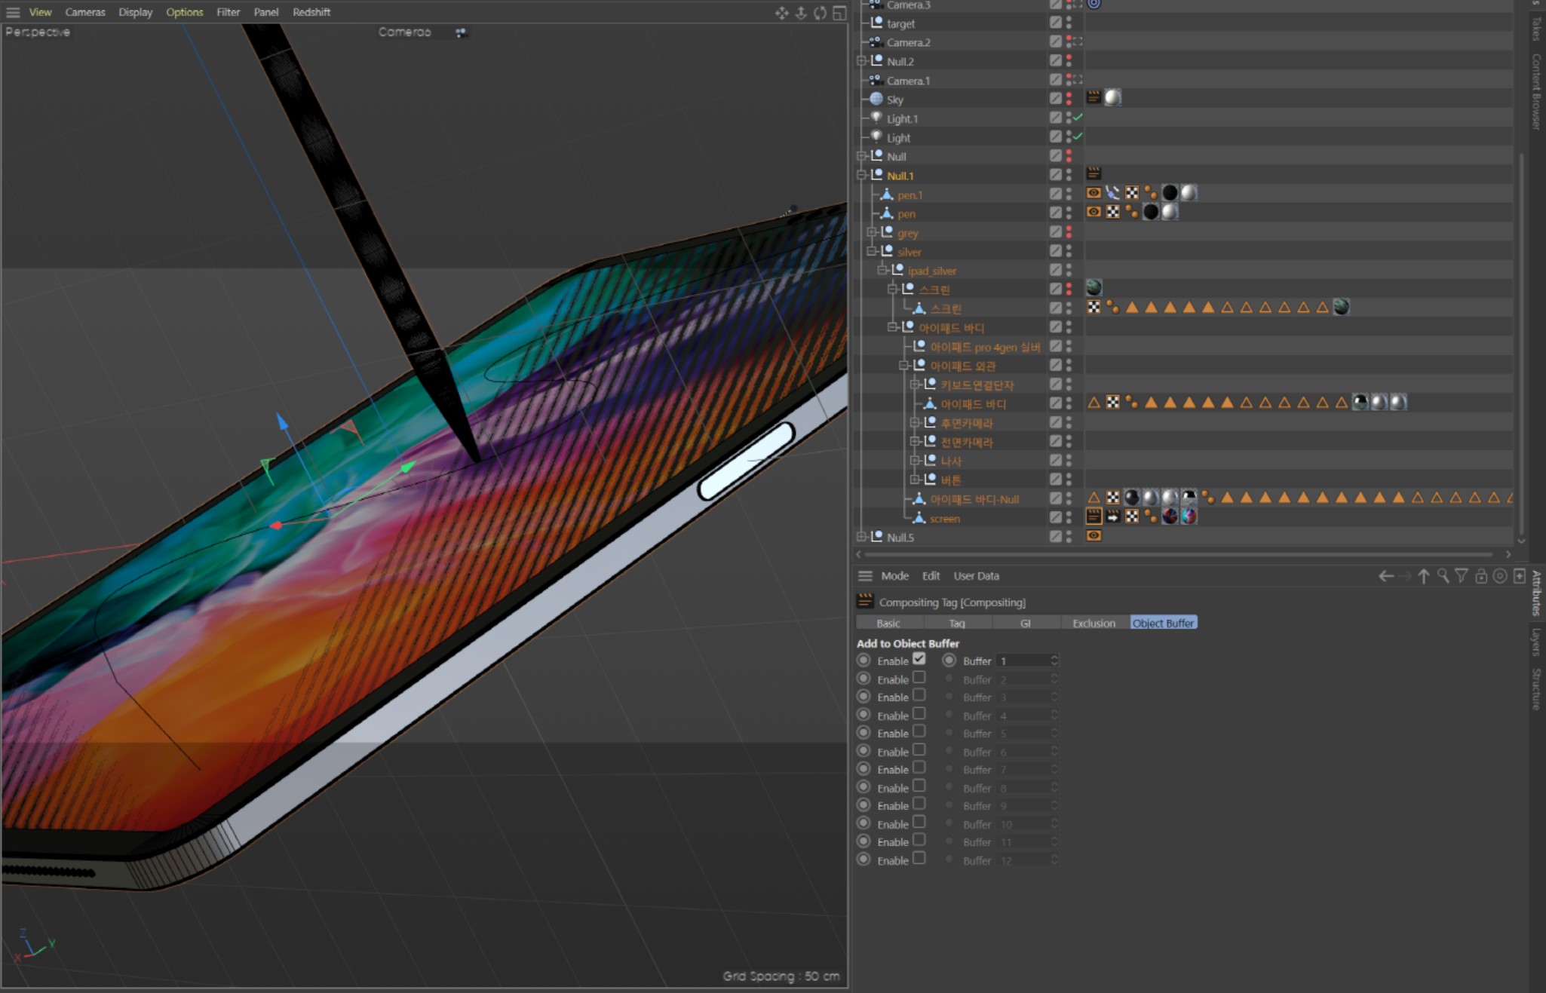This screenshot has height=993, width=1546.
Task: Check Enable checkbox for Buffer 2
Action: (919, 678)
